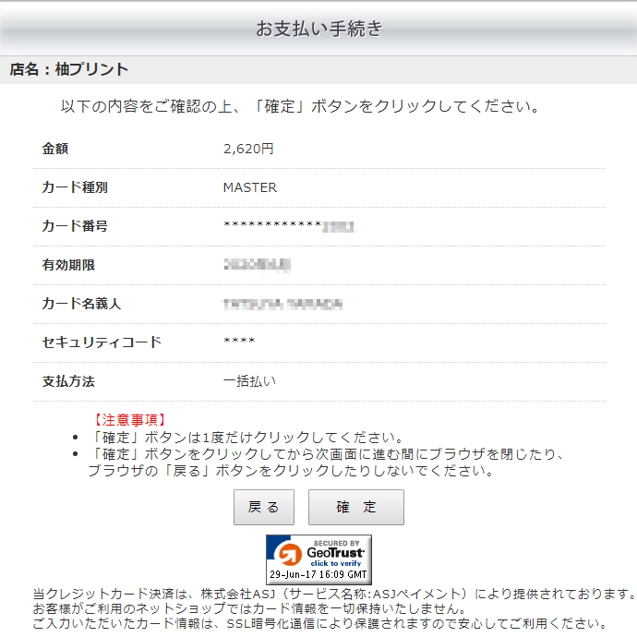
Task: Click the セキュリティコード masked value
Action: tap(239, 343)
